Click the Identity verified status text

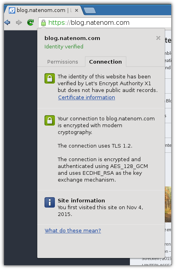pos(64,46)
